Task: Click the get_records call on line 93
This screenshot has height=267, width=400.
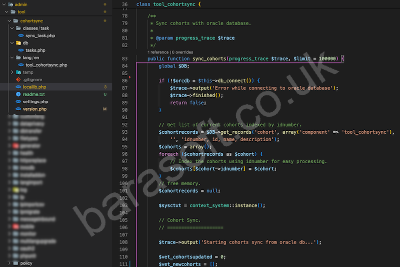Action: coord(235,132)
